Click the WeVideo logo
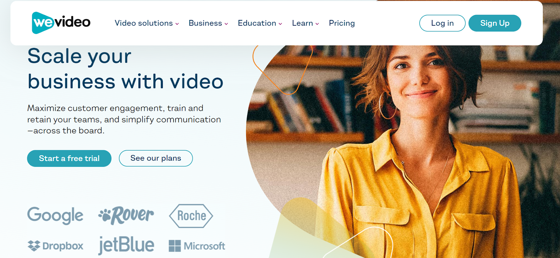This screenshot has height=258, width=560. (x=61, y=23)
